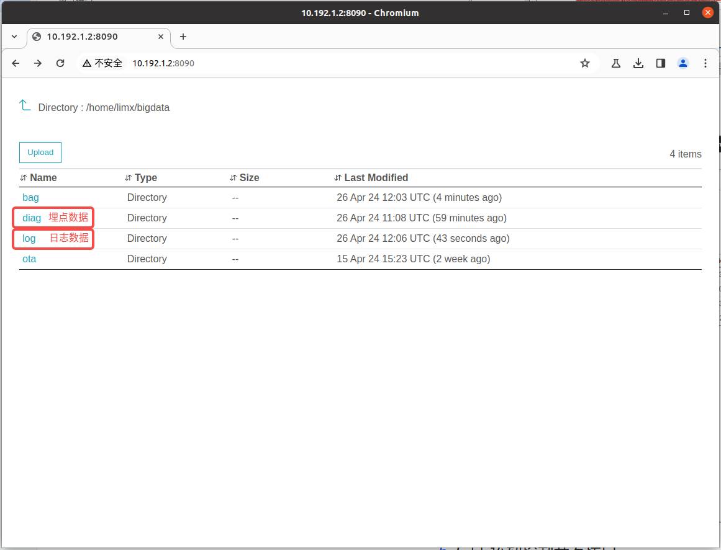Bookmark this page with the star icon

pos(584,63)
